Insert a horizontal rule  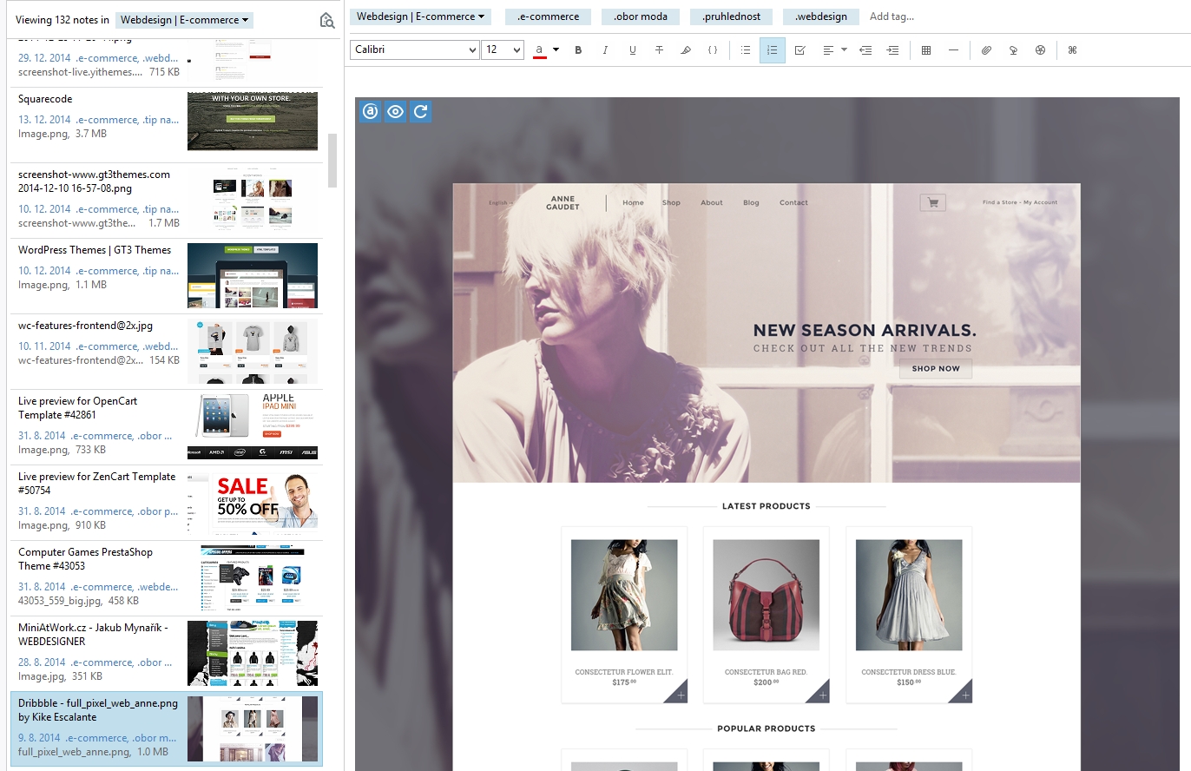click(953, 50)
